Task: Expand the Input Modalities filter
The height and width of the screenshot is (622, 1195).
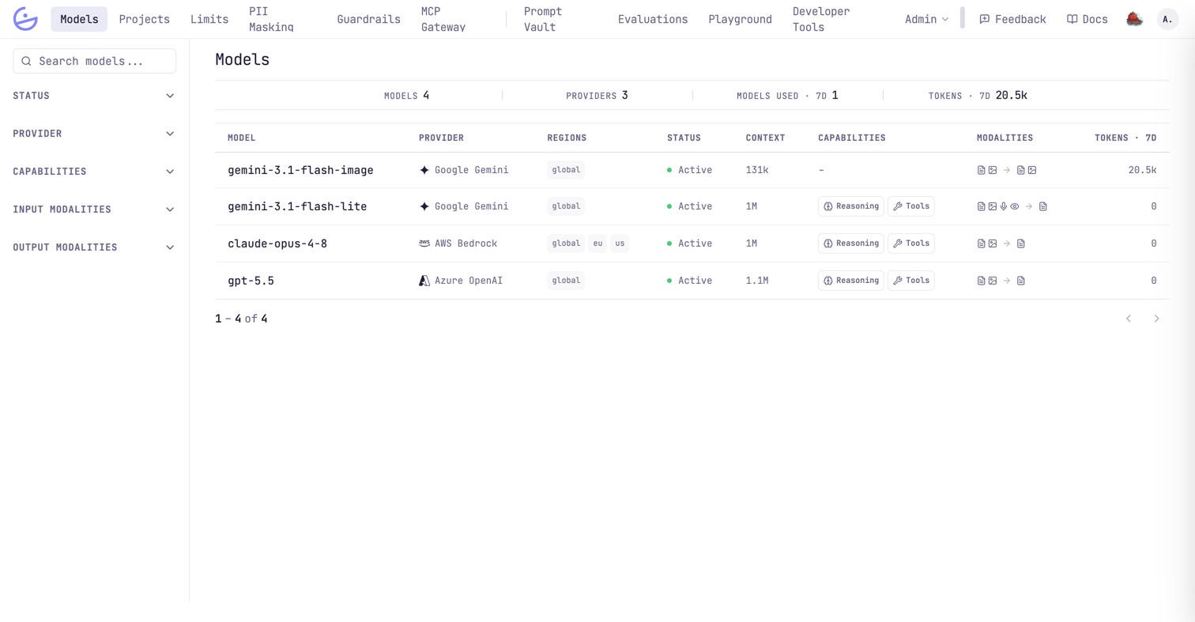Action: pos(95,209)
